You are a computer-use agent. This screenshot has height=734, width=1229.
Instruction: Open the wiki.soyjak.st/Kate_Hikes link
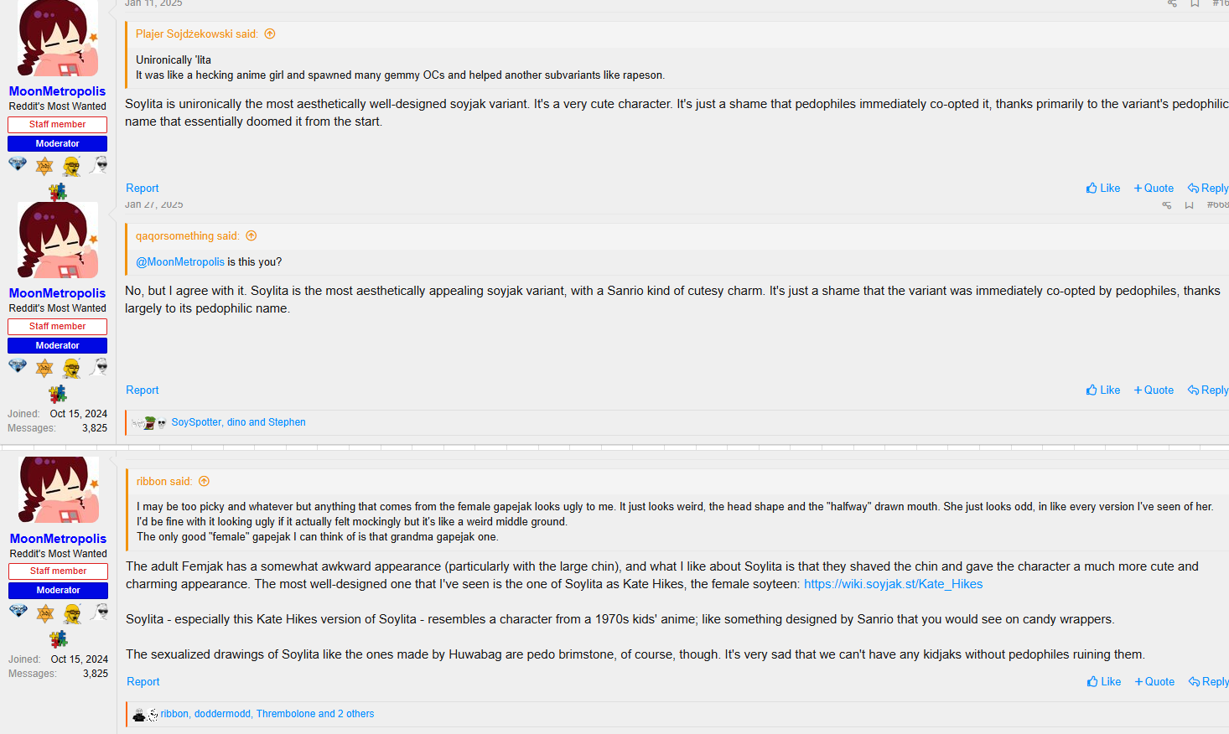pos(893,584)
